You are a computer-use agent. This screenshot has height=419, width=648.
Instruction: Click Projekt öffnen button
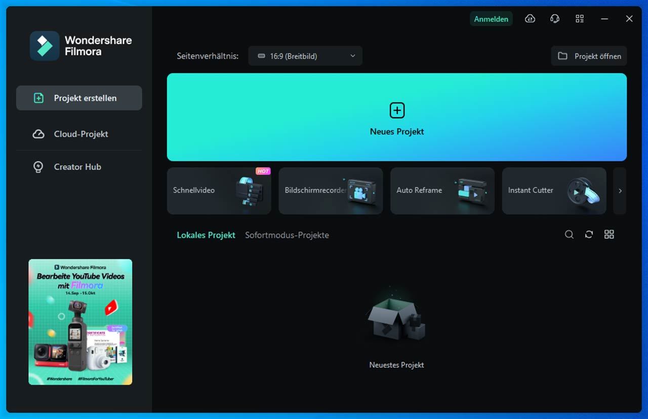point(589,56)
